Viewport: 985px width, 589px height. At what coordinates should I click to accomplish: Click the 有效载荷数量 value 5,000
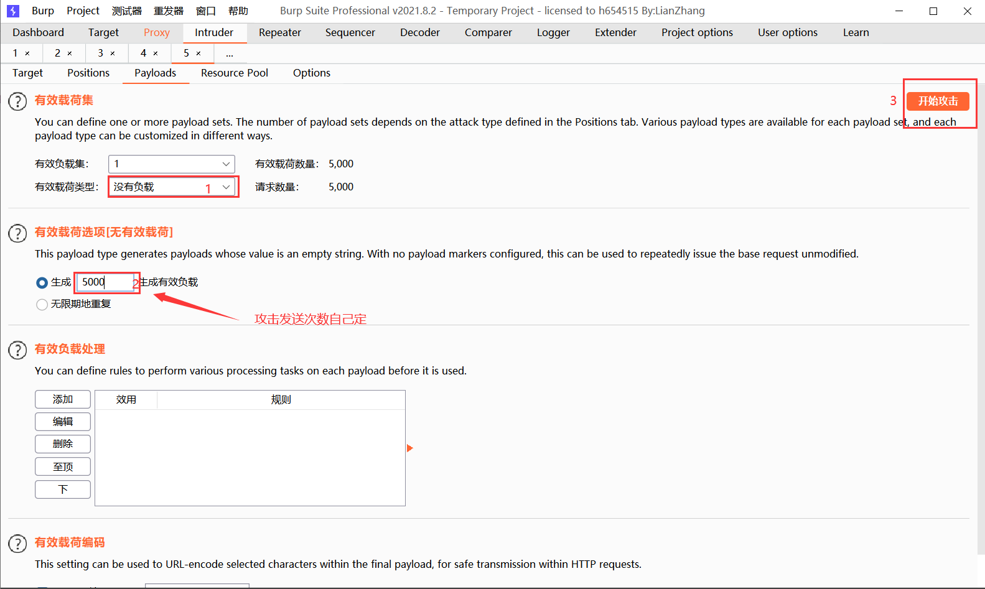(341, 164)
